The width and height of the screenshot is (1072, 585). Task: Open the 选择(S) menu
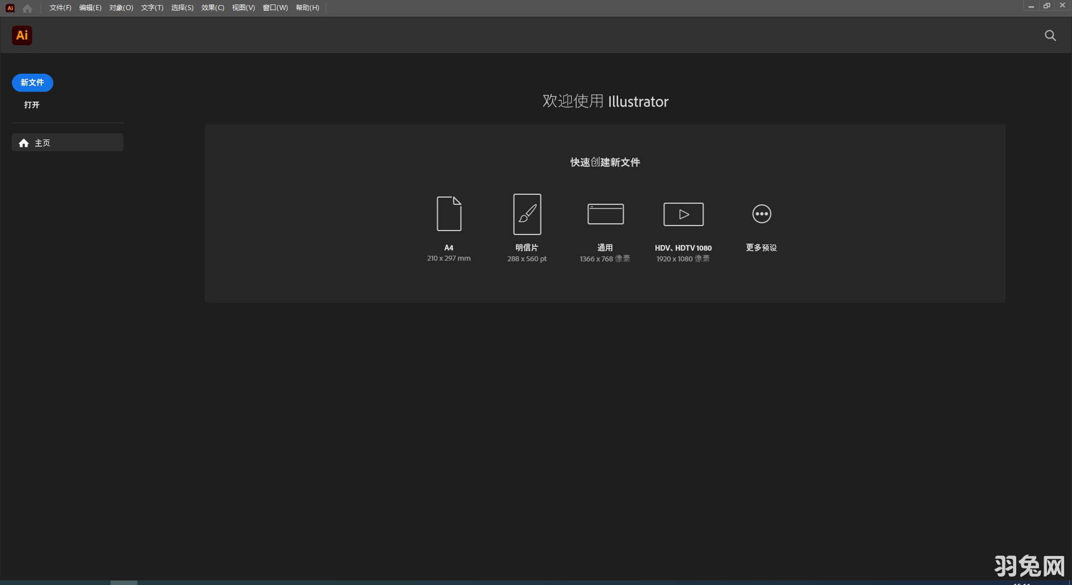tap(182, 8)
